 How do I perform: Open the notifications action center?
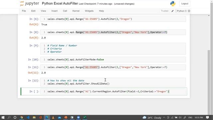point(207,117)
